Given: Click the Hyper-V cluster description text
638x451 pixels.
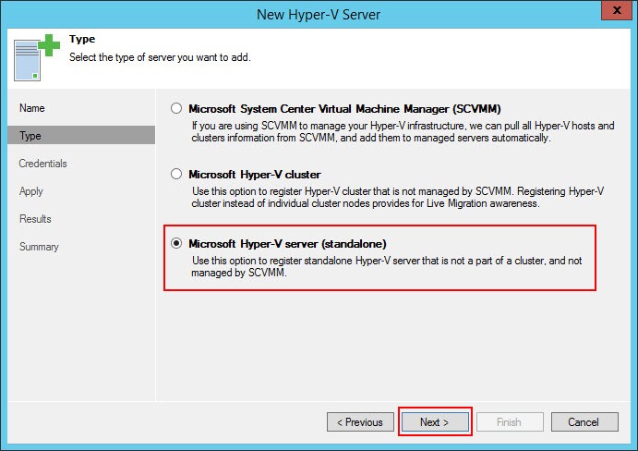Looking at the screenshot, I should pos(398,197).
